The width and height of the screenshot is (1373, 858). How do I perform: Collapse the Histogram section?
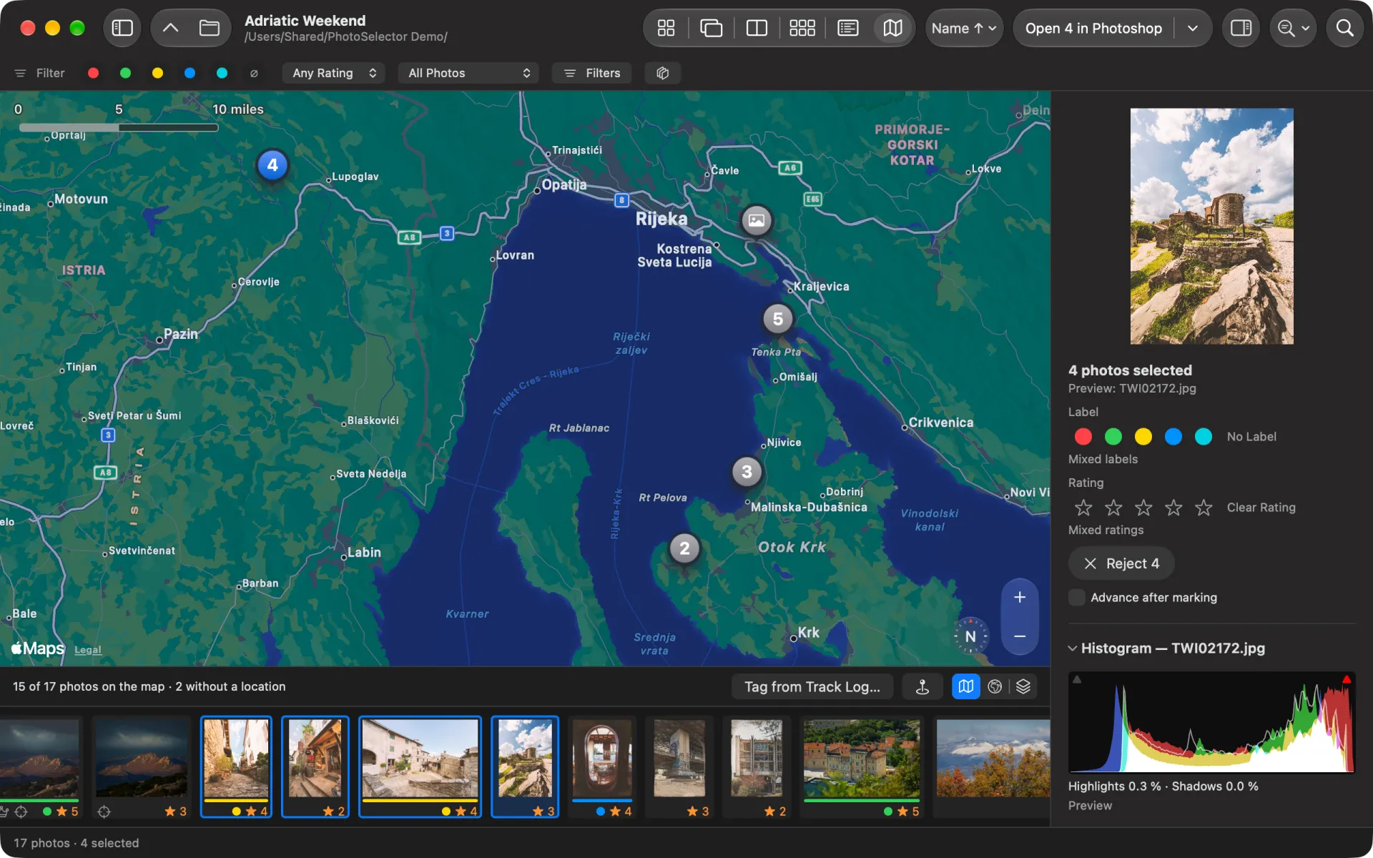1072,649
